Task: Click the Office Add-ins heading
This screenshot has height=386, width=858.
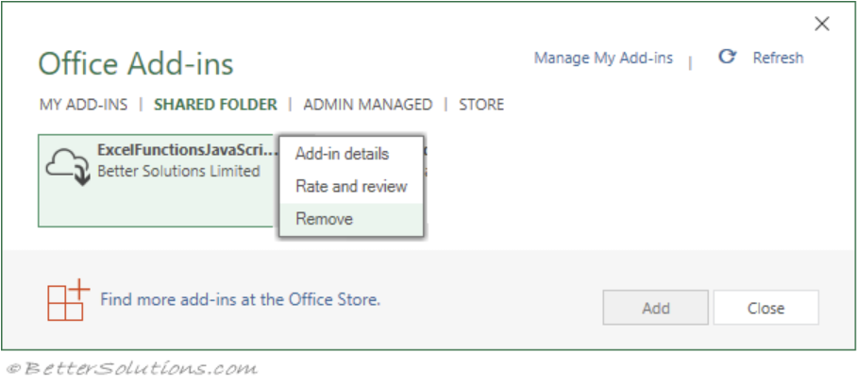Action: (x=135, y=64)
